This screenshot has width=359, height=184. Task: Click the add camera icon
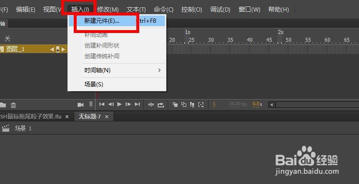(81, 105)
